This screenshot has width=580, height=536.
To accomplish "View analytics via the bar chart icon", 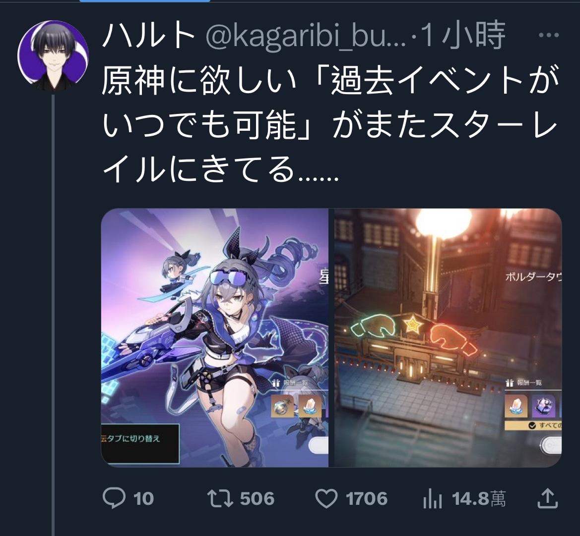I will 433,498.
